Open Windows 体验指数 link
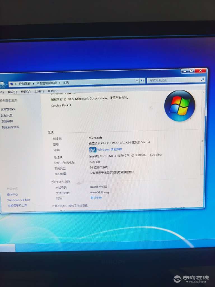This screenshot has width=215, height=287. pyautogui.click(x=110, y=149)
